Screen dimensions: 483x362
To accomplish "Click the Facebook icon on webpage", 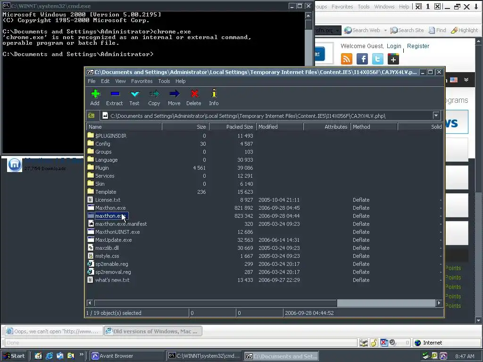I will coord(362,59).
